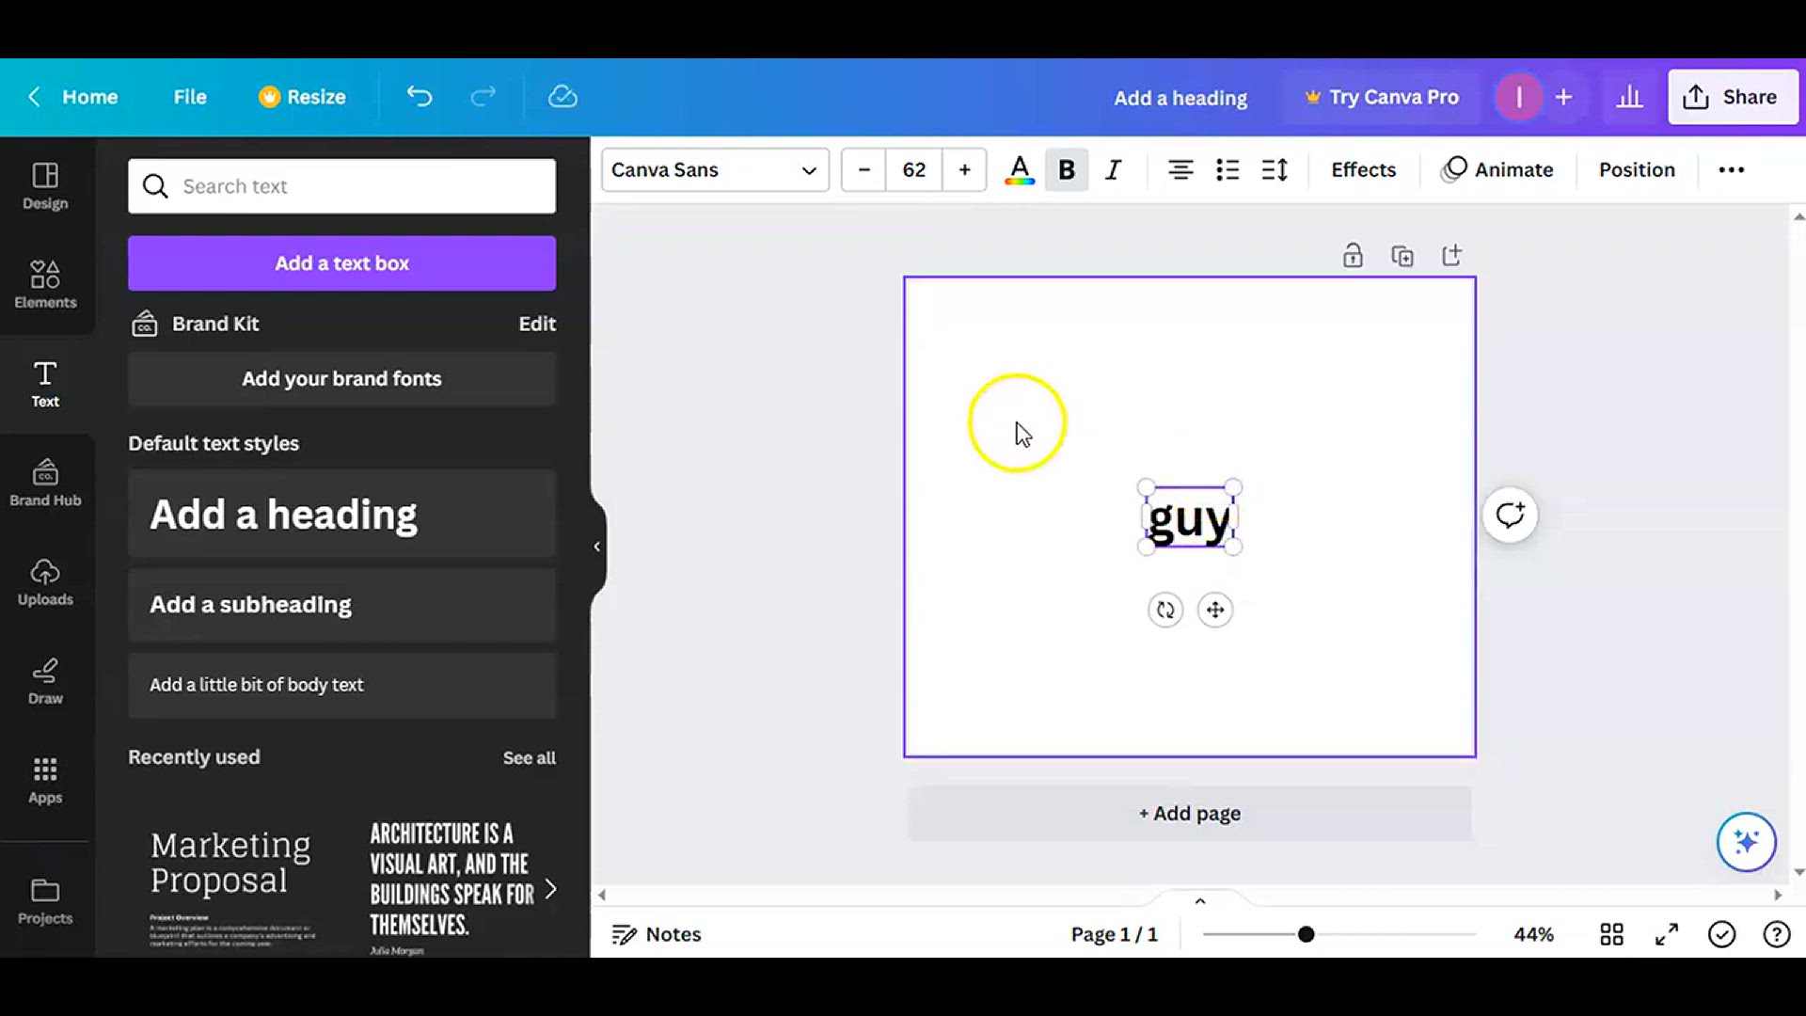Viewport: 1806px width, 1016px height.
Task: Add collaborator with plus icon
Action: pyautogui.click(x=1563, y=97)
